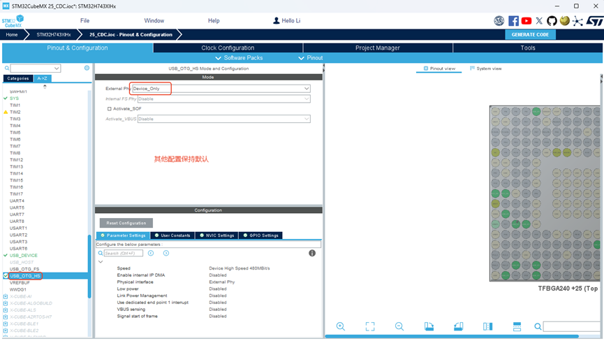Image resolution: width=604 pixels, height=341 pixels.
Task: Click the pinout pin search field
Action: pos(573,327)
